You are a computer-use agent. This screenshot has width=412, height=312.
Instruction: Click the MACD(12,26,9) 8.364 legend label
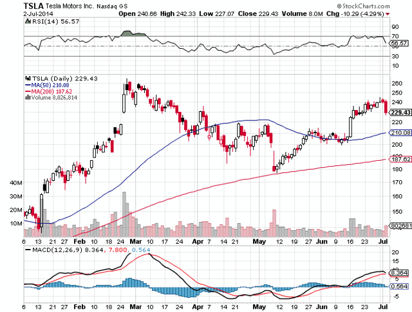click(x=68, y=250)
